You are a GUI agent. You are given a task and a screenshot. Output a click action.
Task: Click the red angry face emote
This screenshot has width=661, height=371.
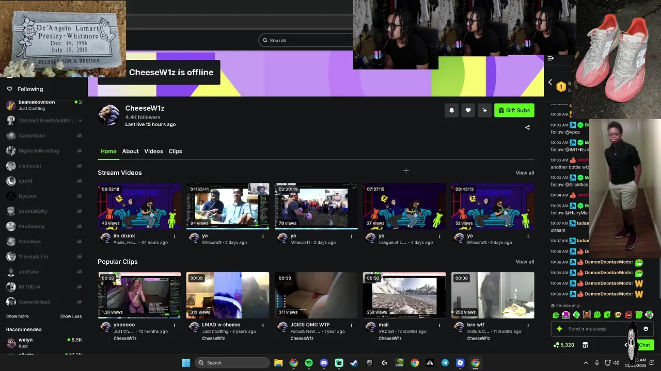(628, 315)
